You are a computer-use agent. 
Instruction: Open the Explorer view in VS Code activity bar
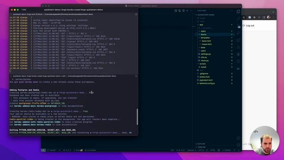pyautogui.click(x=238, y=12)
